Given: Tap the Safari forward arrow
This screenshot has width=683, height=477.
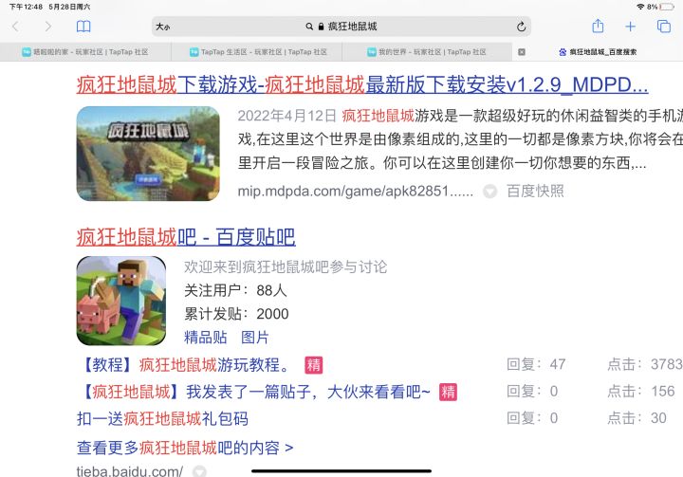Looking at the screenshot, I should 48,27.
